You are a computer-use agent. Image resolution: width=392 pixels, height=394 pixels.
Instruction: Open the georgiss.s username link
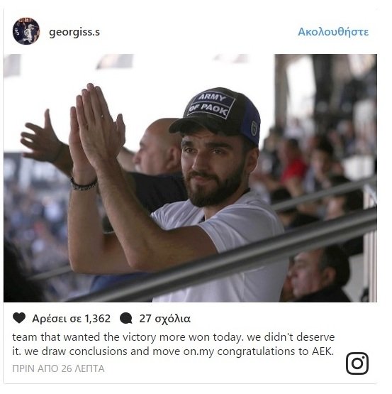pyautogui.click(x=74, y=32)
